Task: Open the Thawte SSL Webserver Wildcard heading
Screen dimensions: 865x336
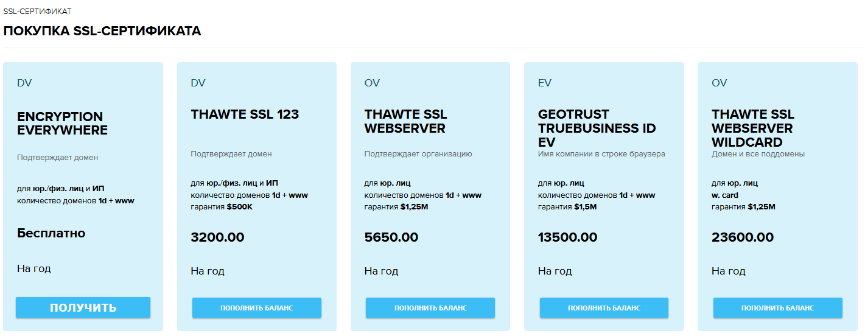Action: [x=753, y=128]
